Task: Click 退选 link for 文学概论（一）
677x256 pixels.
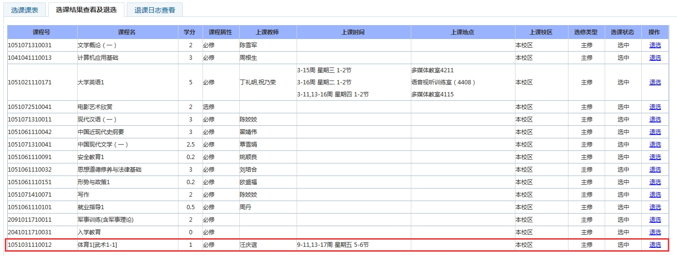Action: [655, 45]
